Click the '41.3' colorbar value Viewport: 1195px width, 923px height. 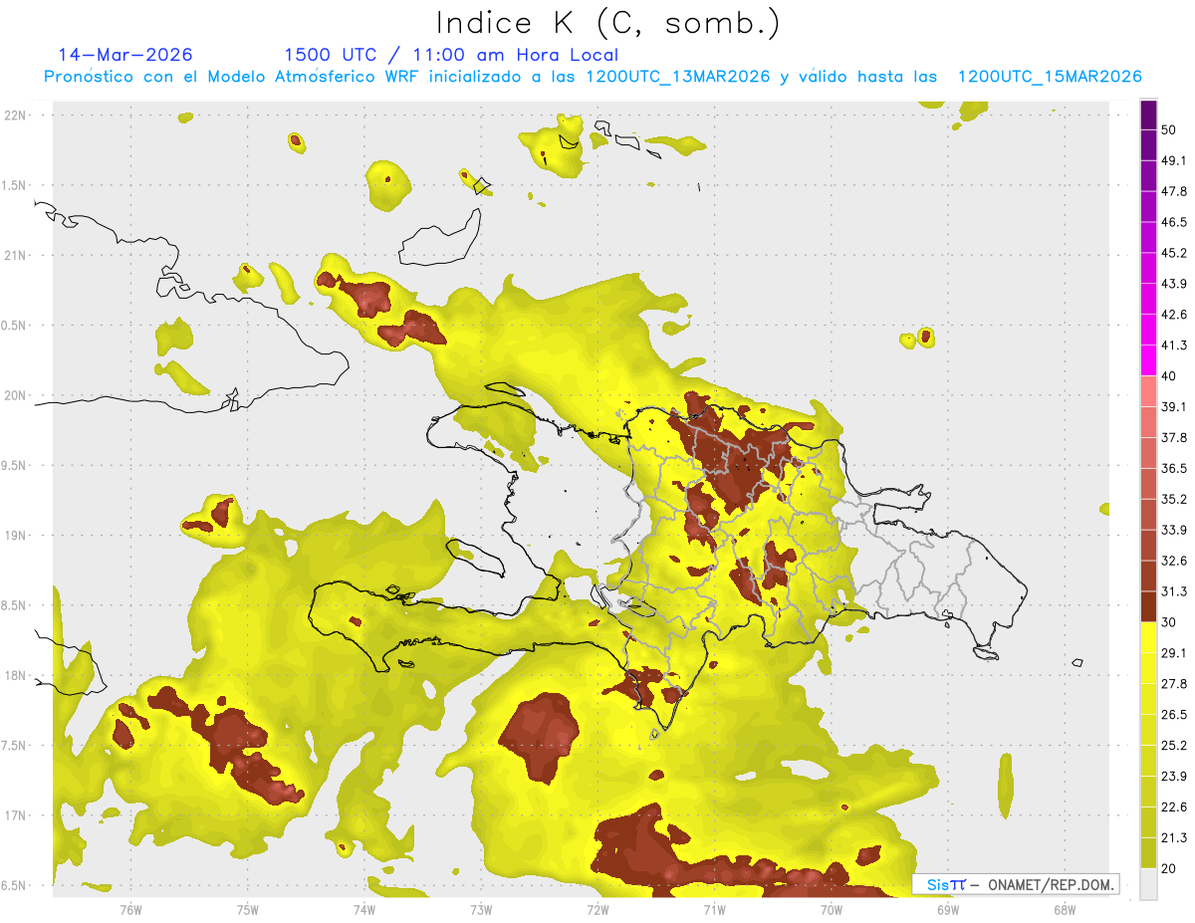point(1174,346)
